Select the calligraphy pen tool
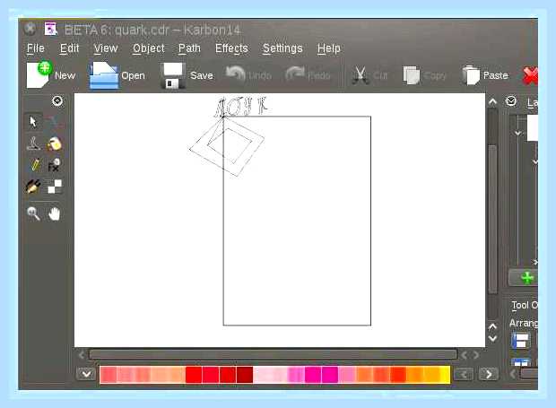 [x=33, y=187]
